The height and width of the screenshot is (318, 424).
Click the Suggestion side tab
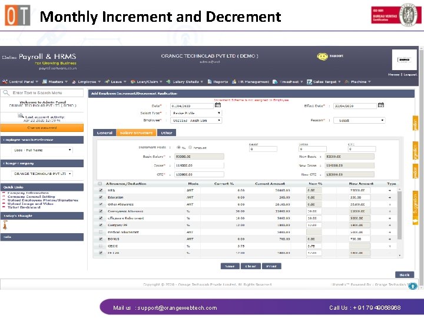click(x=415, y=208)
